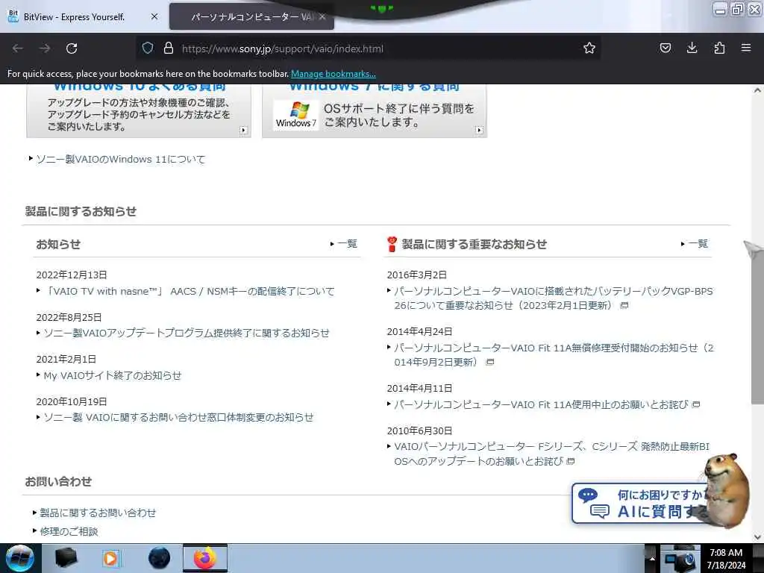
Task: Open 製品に関するお問い合わせ link
Action: (98, 513)
